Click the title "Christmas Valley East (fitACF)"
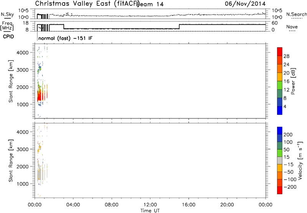Image resolution: width=307 pixels, height=213 pixels. 87,3
